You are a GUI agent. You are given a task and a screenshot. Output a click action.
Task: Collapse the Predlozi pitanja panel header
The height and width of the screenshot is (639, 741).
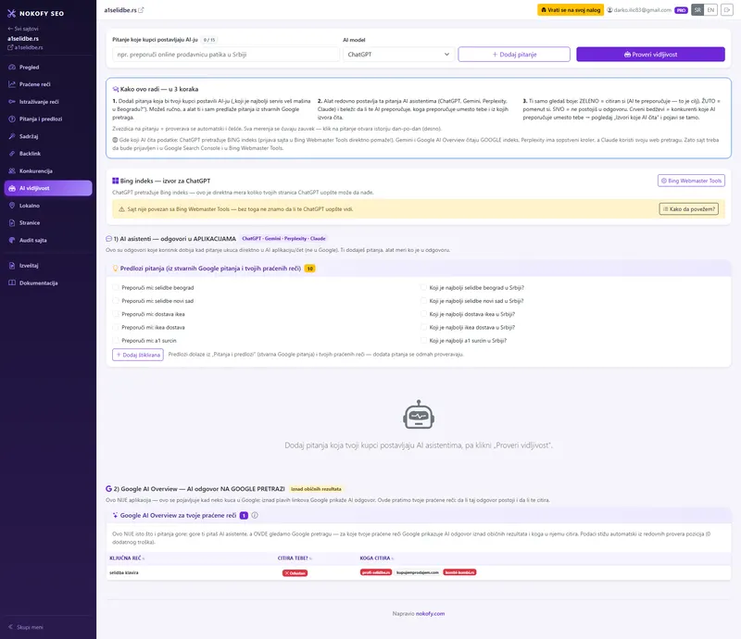pos(419,268)
